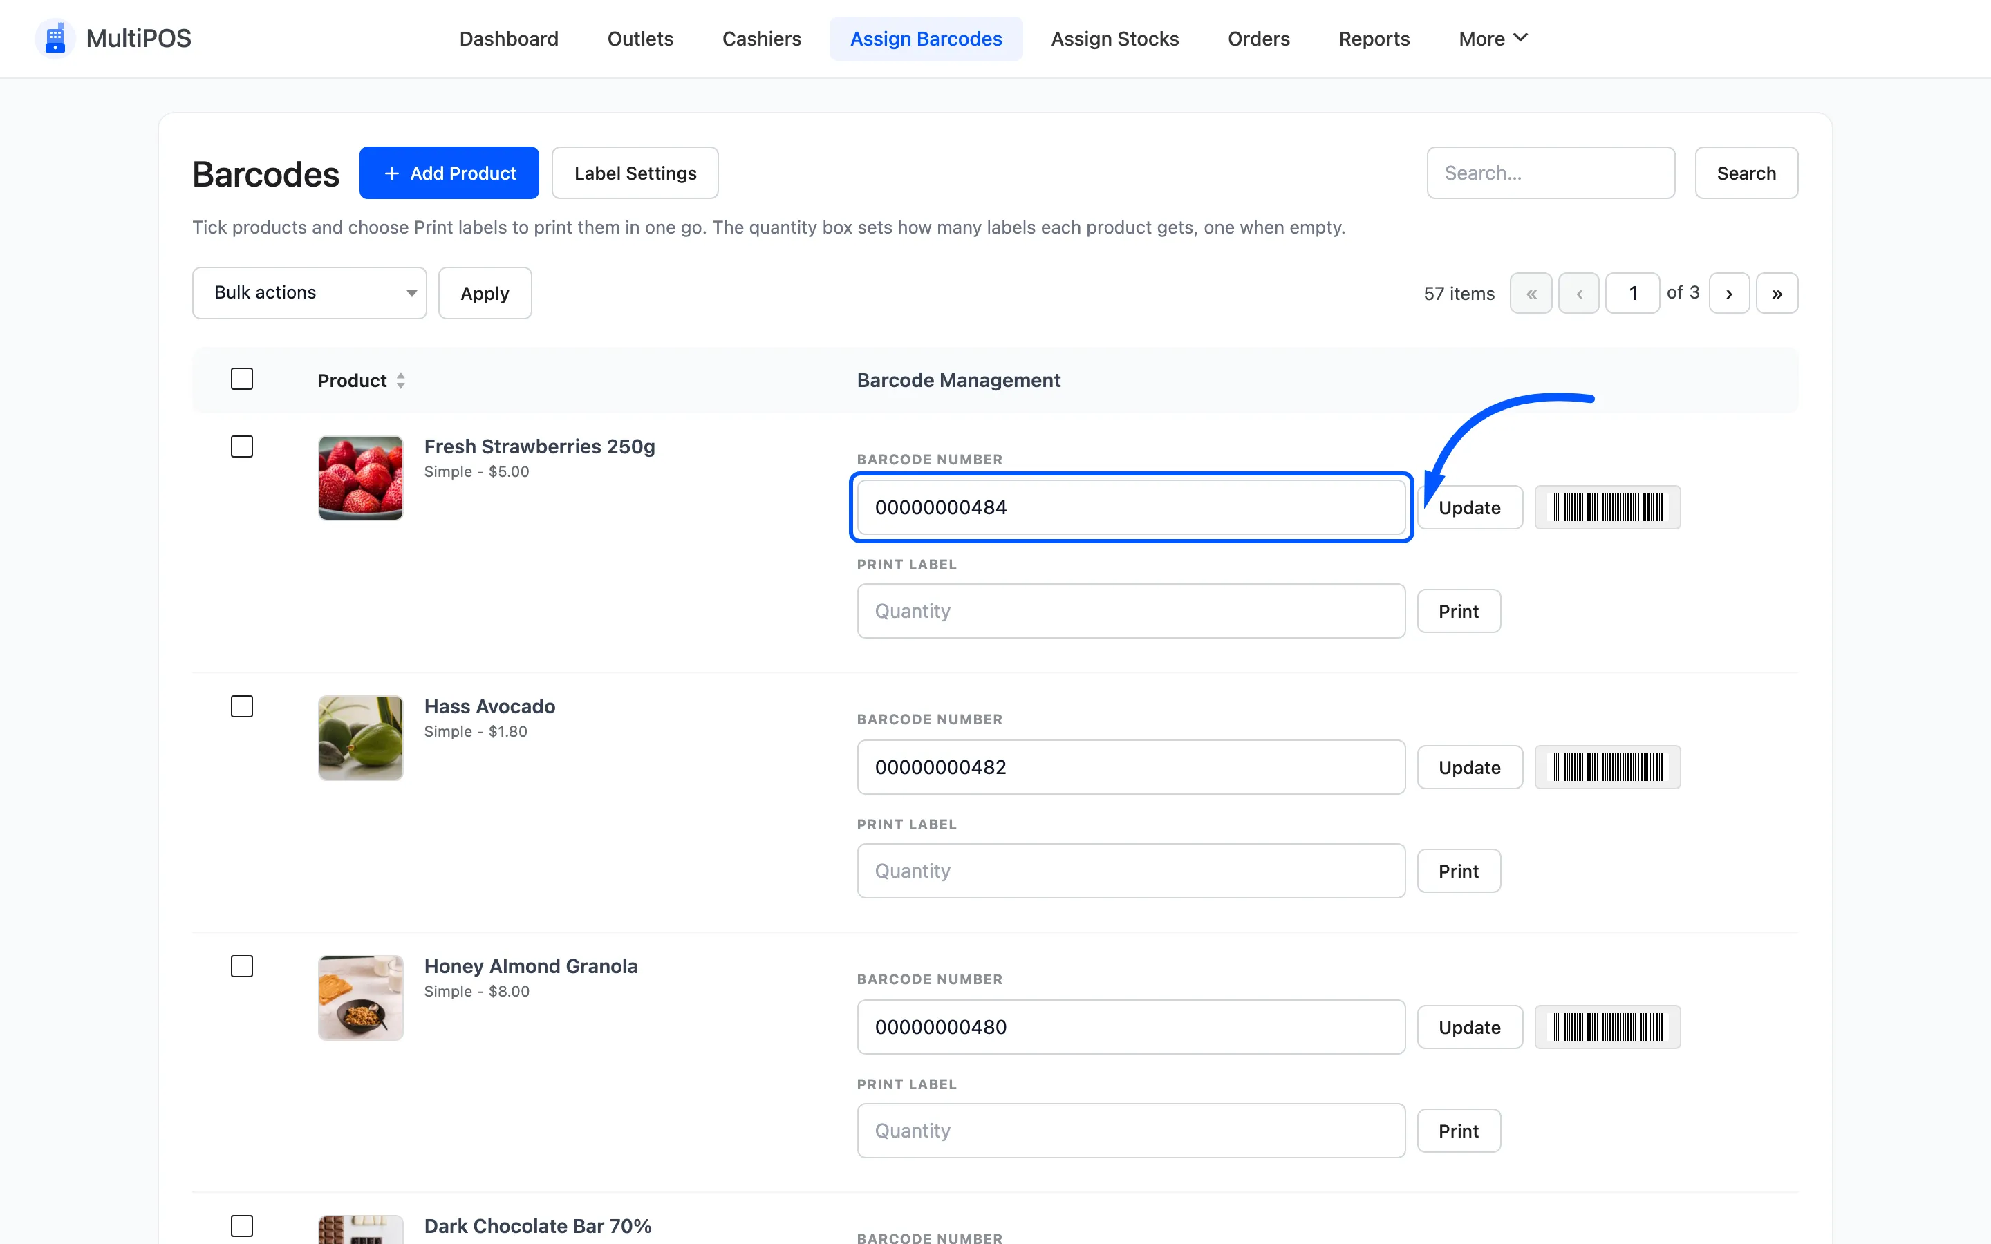The height and width of the screenshot is (1244, 1991).
Task: Update barcode for Honey Almond Granola
Action: point(1469,1028)
